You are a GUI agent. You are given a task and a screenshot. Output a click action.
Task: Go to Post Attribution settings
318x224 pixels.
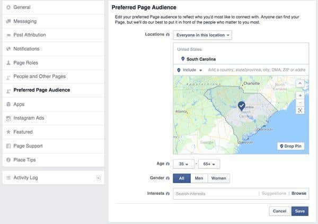54,35
